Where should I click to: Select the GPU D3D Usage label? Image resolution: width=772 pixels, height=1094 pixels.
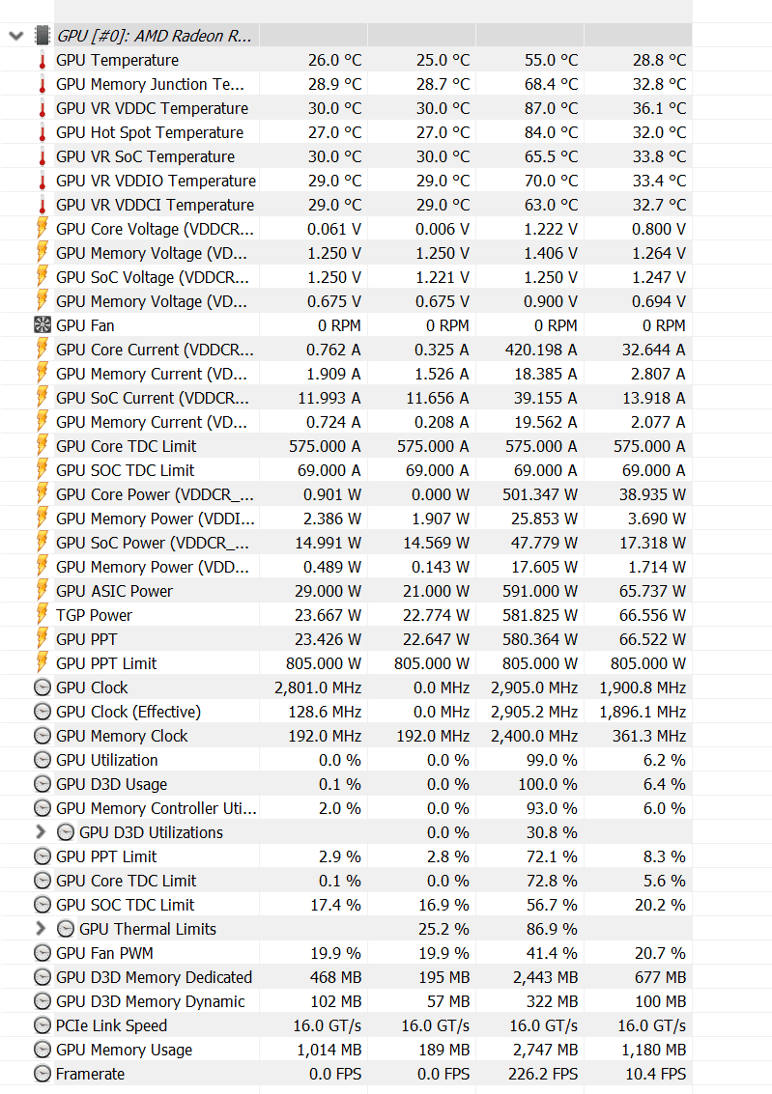(x=112, y=784)
